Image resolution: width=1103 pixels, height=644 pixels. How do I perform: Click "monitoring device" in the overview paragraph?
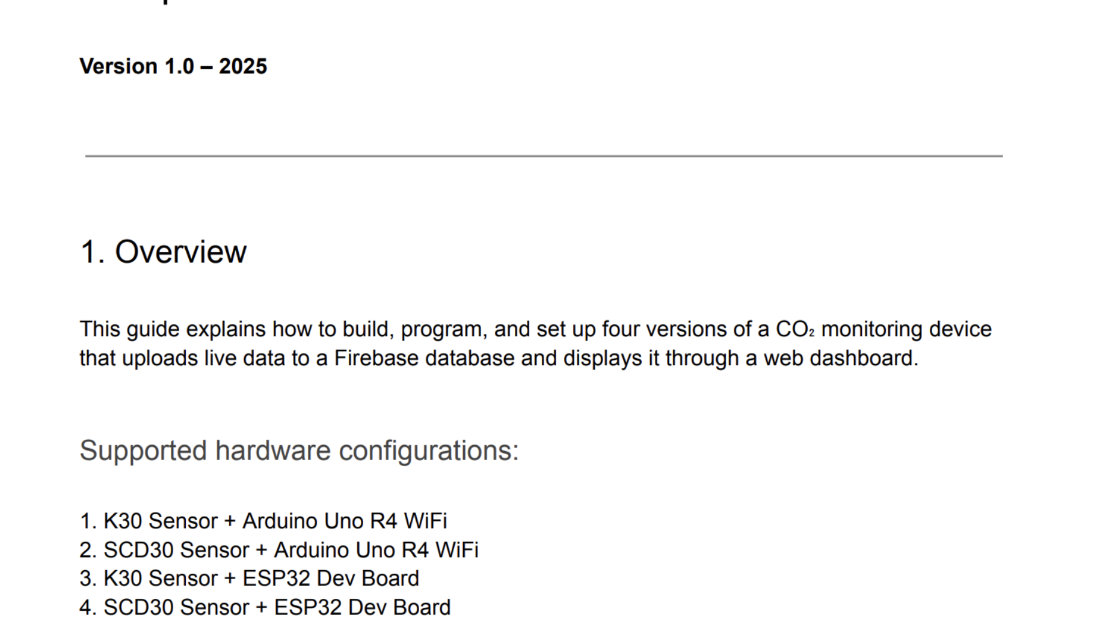coord(906,329)
